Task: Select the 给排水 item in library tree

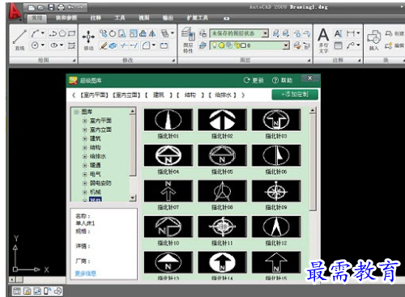Action: coord(98,156)
